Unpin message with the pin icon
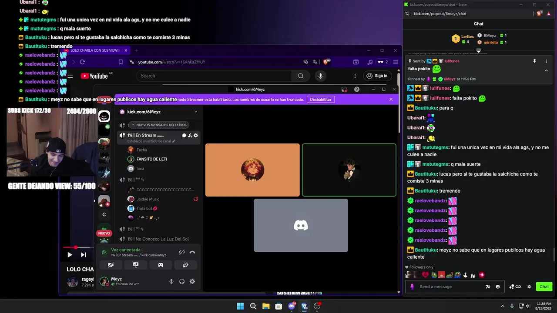The width and height of the screenshot is (557, 313). point(535,61)
